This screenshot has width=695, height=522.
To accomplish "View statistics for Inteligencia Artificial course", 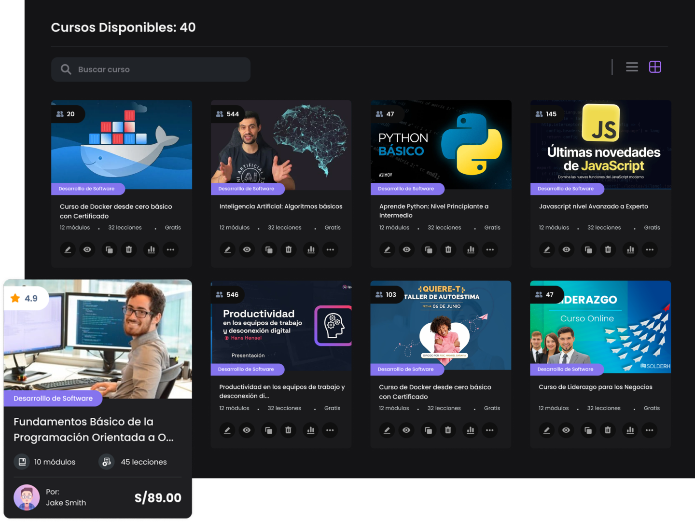I will 311,249.
